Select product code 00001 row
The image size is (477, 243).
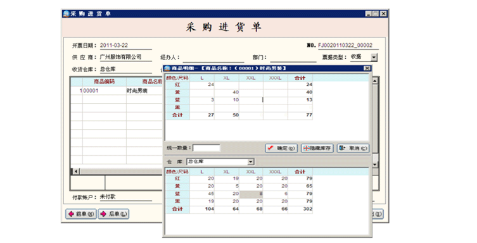(x=105, y=91)
